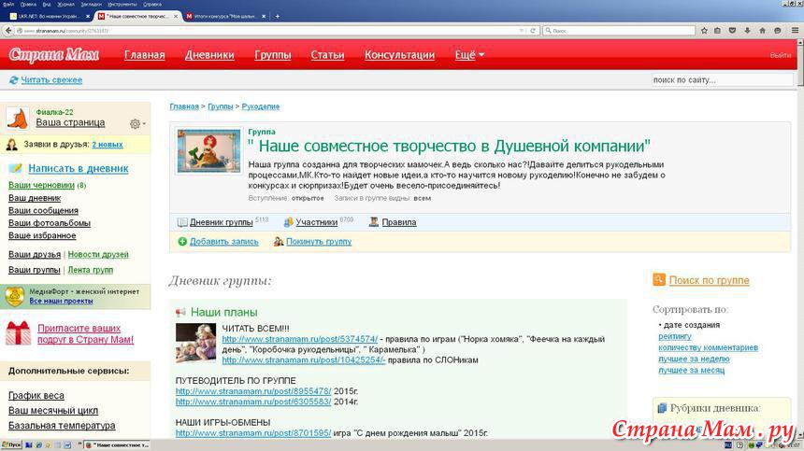804x451 pixels.
Task: Open the browser hamburger menu button
Action: pos(794,31)
